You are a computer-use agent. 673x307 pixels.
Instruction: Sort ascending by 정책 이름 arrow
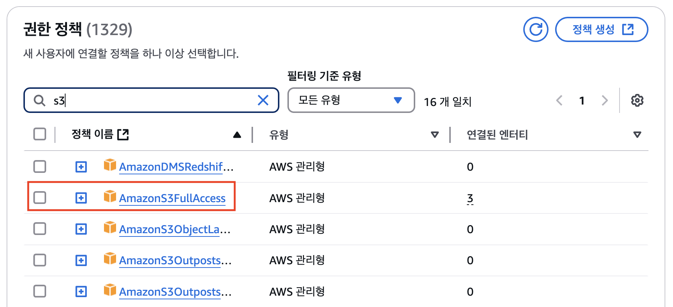(237, 135)
